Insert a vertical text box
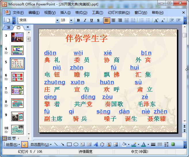Viewport: 189px width, 157px height. click(89, 144)
